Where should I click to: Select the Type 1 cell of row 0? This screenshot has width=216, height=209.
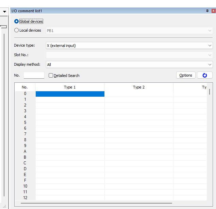[70, 94]
